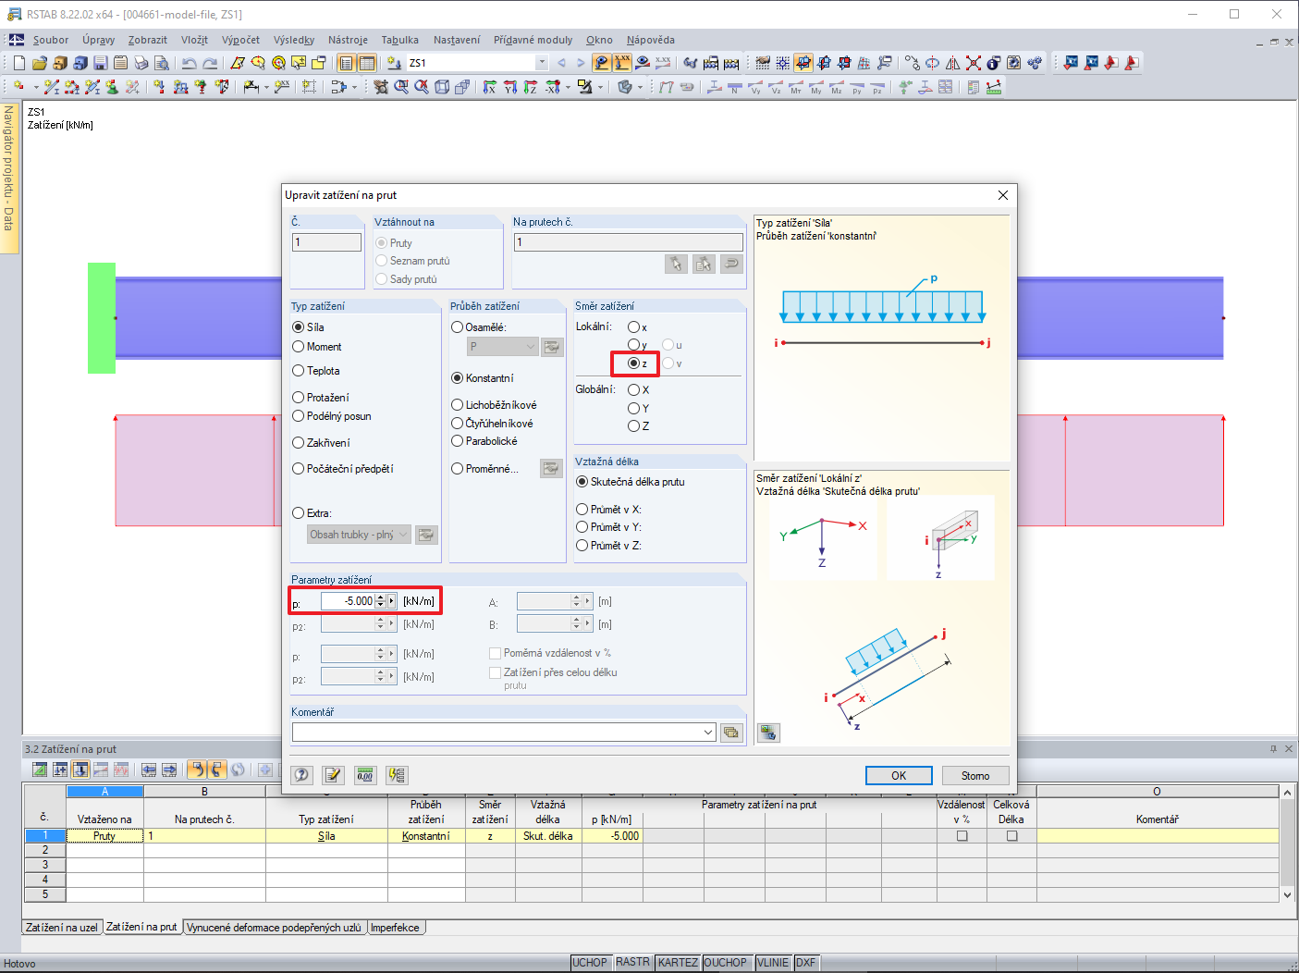Select row 2 header in the load table
Image resolution: width=1299 pixels, height=973 pixels.
(44, 850)
